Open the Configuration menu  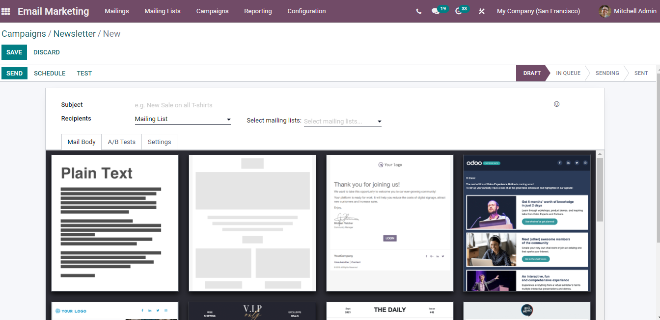pos(306,11)
